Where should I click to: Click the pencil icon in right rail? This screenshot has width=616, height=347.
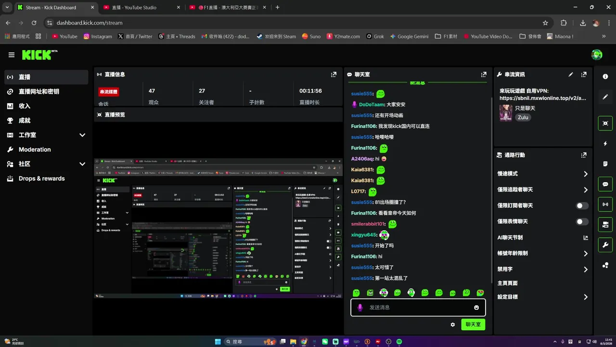[605, 97]
